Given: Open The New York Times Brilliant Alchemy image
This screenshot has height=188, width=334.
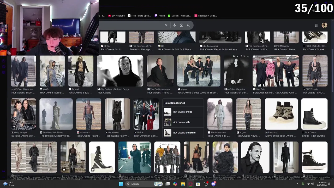Looking at the screenshot, I should click(x=56, y=114).
